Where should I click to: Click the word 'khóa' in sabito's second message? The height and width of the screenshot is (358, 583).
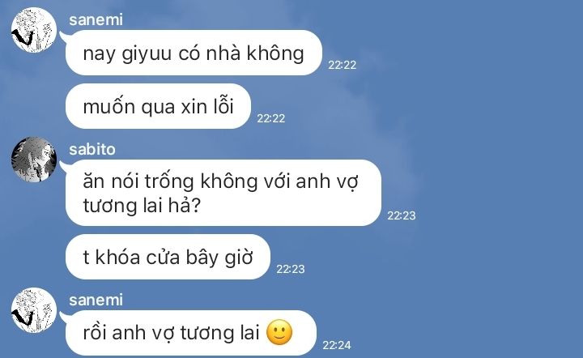click(x=117, y=258)
